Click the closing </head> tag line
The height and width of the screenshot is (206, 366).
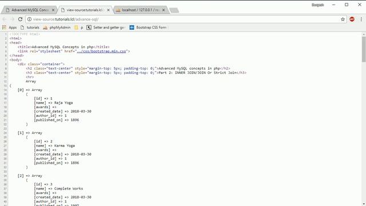pos(17,56)
